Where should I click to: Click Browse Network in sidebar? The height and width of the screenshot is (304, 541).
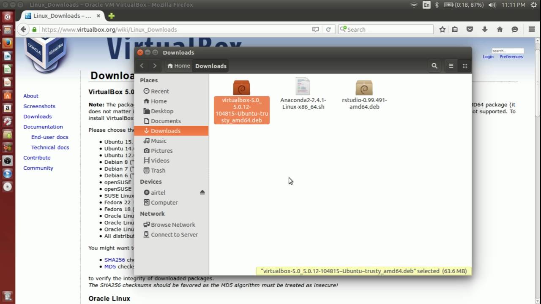coord(171,225)
